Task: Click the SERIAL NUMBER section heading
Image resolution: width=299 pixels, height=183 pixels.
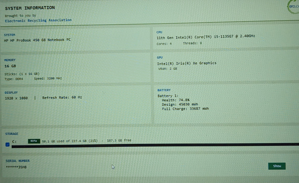Action: (18, 161)
